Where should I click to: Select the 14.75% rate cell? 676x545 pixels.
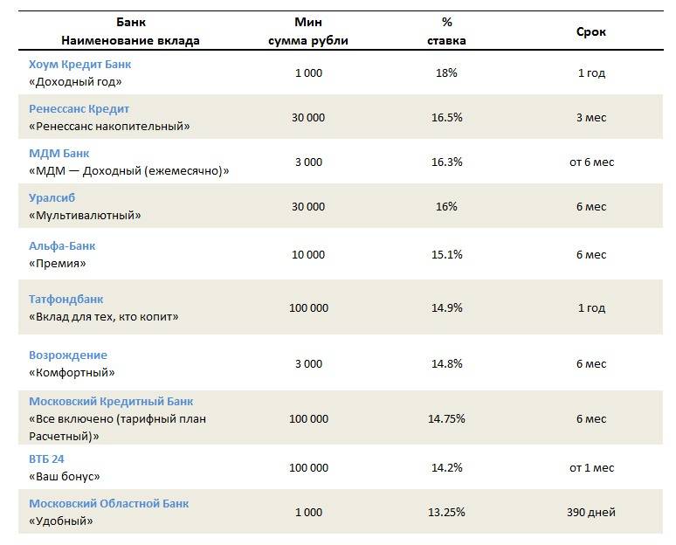pyautogui.click(x=446, y=418)
